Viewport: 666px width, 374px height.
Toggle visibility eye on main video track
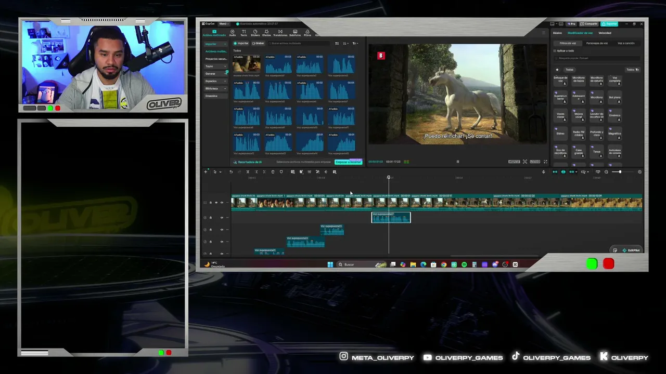point(216,203)
